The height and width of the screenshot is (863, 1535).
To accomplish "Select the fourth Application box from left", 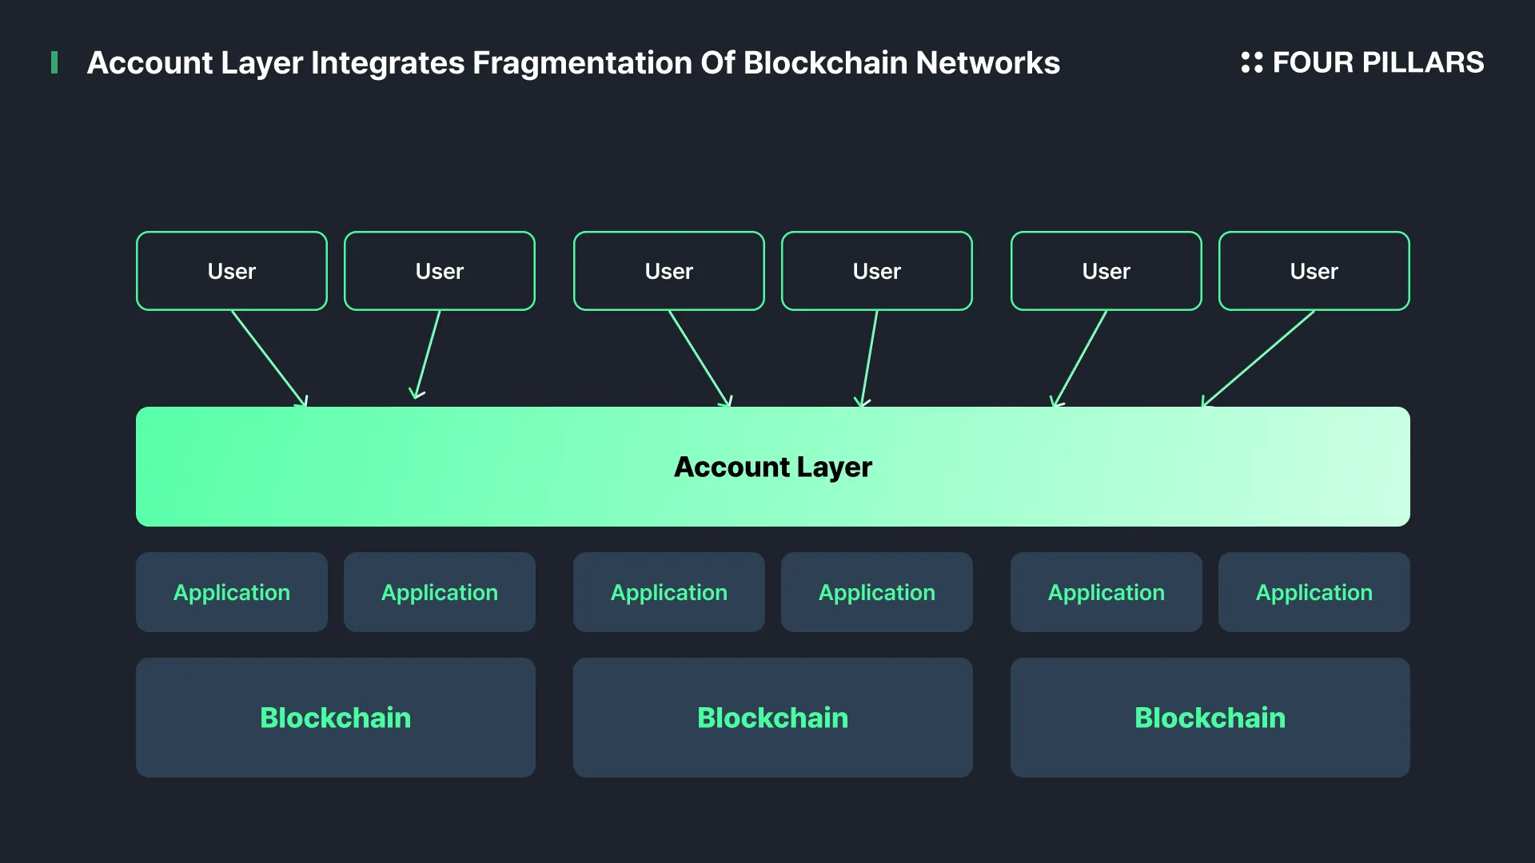I will (877, 592).
